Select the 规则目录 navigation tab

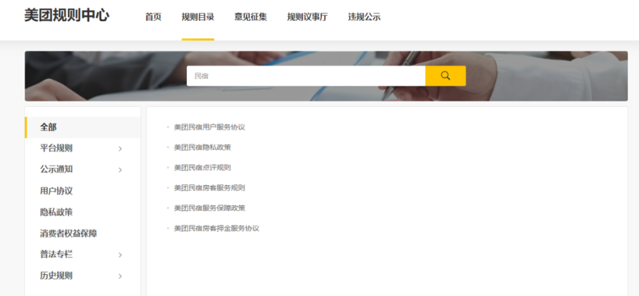(198, 17)
